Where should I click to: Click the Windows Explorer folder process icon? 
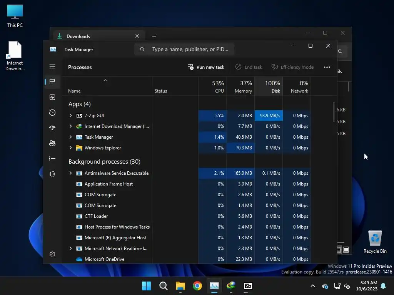point(79,148)
